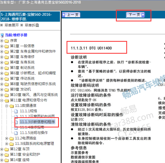The height and width of the screenshot is (163, 165).
Task: Click page icon of 11.1.1规格
Action: click(x=16, y=111)
